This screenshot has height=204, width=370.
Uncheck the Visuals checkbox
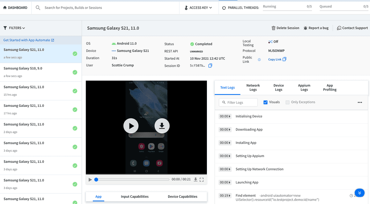pos(266,102)
